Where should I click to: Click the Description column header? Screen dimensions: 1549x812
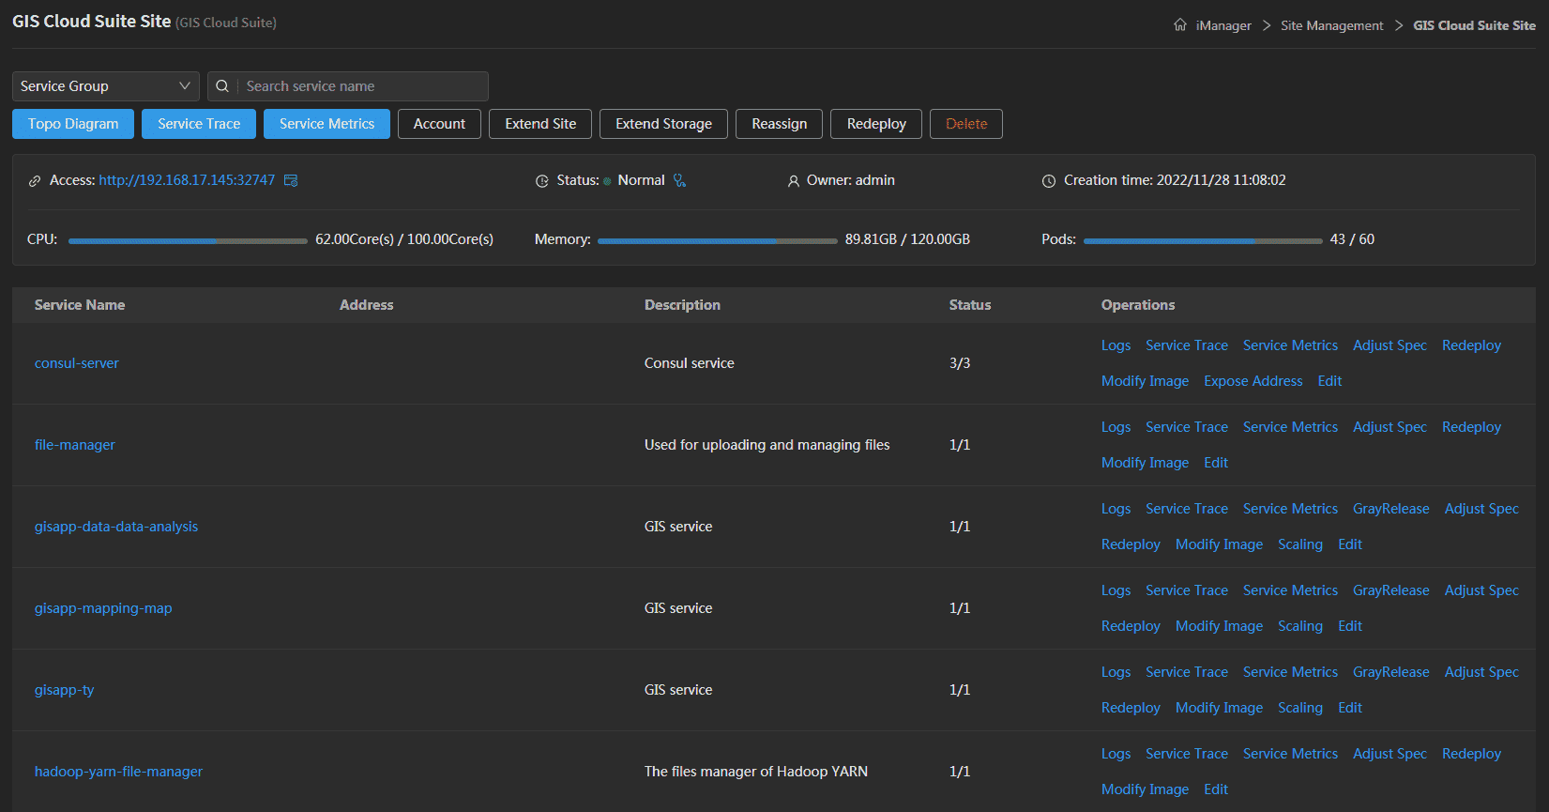click(x=682, y=305)
